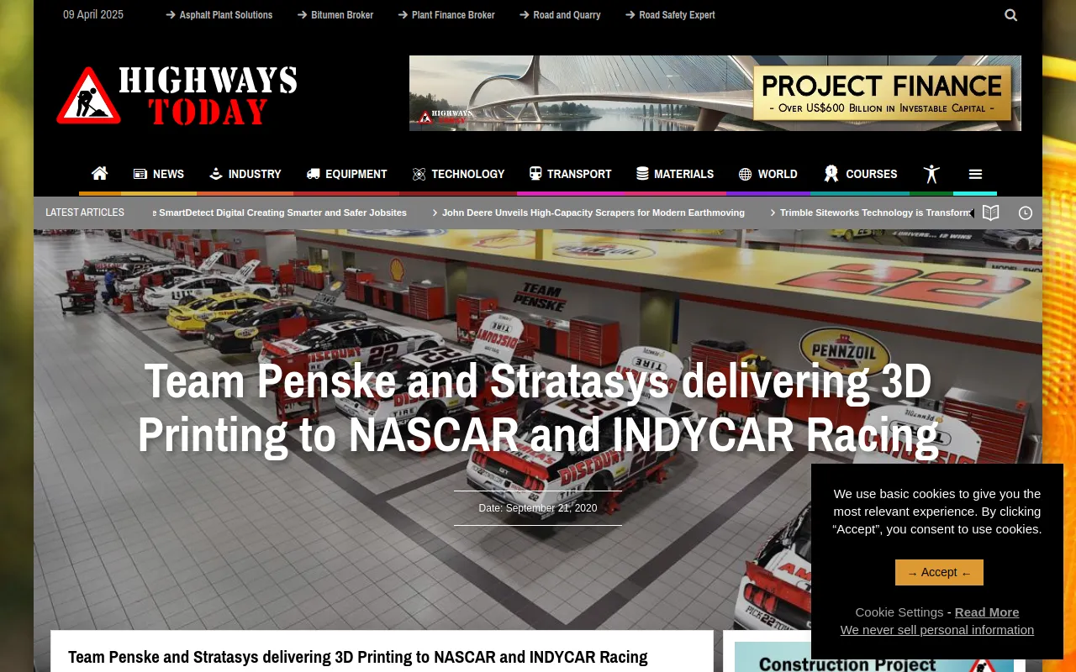Open Cookie Settings
This screenshot has width=1076, height=672.
[899, 612]
